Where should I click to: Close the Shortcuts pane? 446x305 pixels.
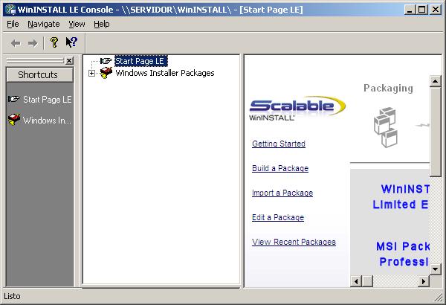(x=69, y=61)
